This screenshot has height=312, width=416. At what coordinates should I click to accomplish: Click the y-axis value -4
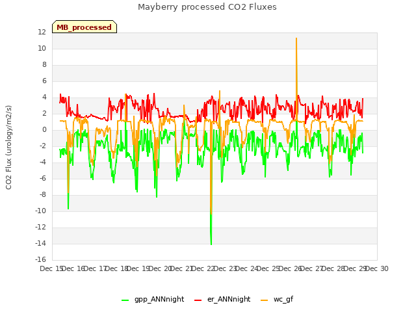[x=42, y=162]
